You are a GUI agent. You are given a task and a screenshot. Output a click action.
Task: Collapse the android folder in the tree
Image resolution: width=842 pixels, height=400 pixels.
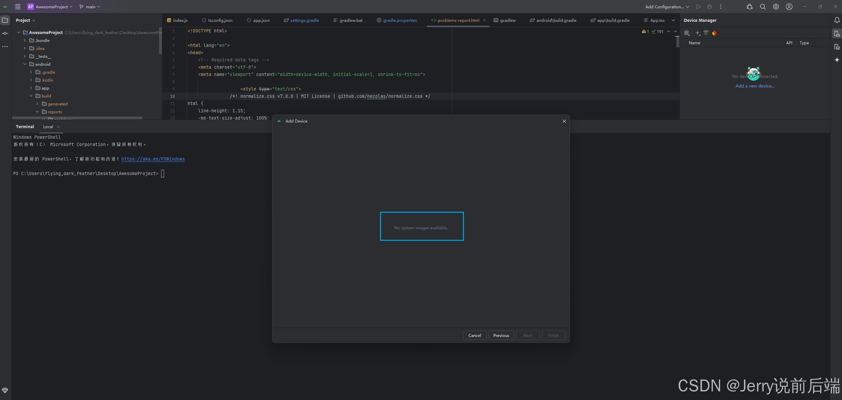tap(25, 64)
